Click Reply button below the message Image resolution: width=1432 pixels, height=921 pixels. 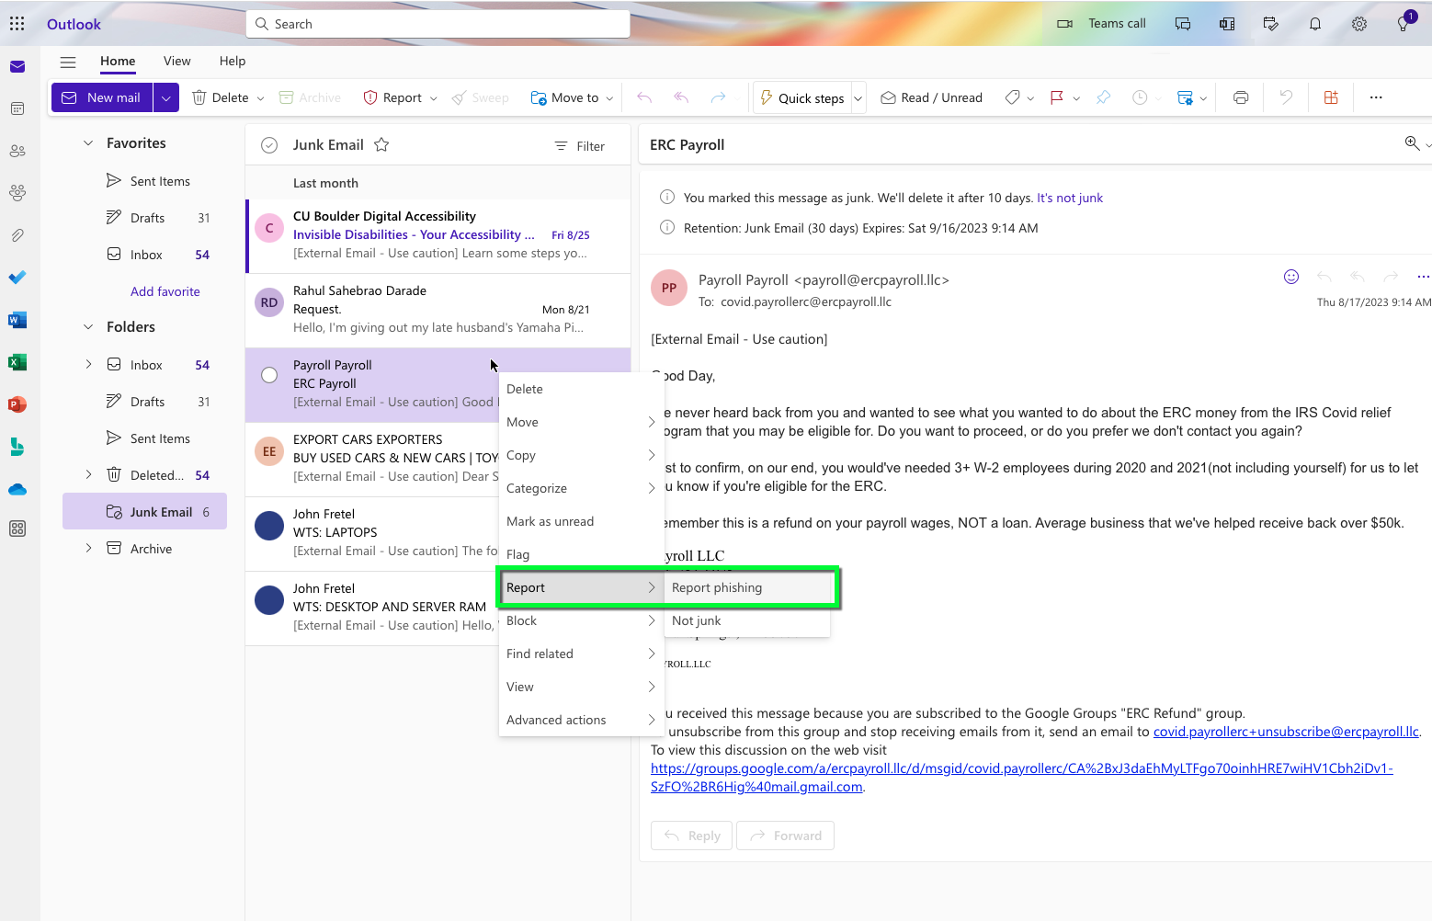click(691, 836)
